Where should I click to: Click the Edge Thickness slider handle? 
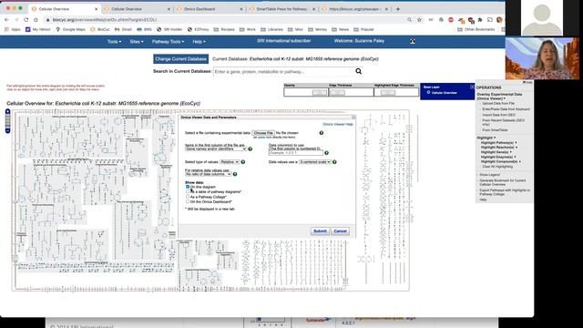(x=337, y=92)
